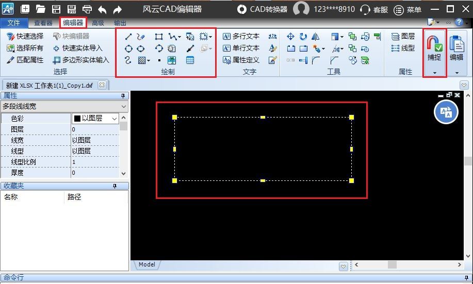Viewport: 473px width, 284px height.
Task: Save file as PDF from title bar
Action: click(72, 9)
